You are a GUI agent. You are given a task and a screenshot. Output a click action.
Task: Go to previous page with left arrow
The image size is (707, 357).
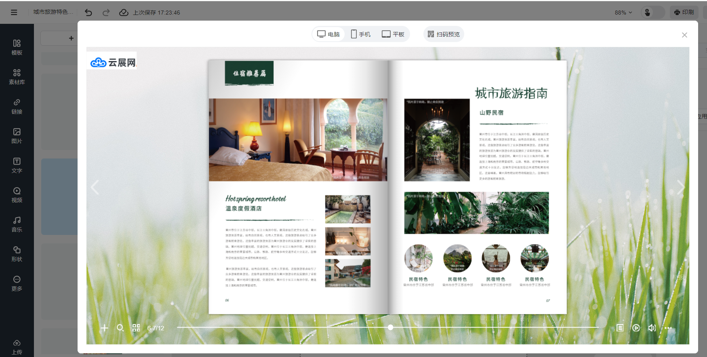point(95,188)
